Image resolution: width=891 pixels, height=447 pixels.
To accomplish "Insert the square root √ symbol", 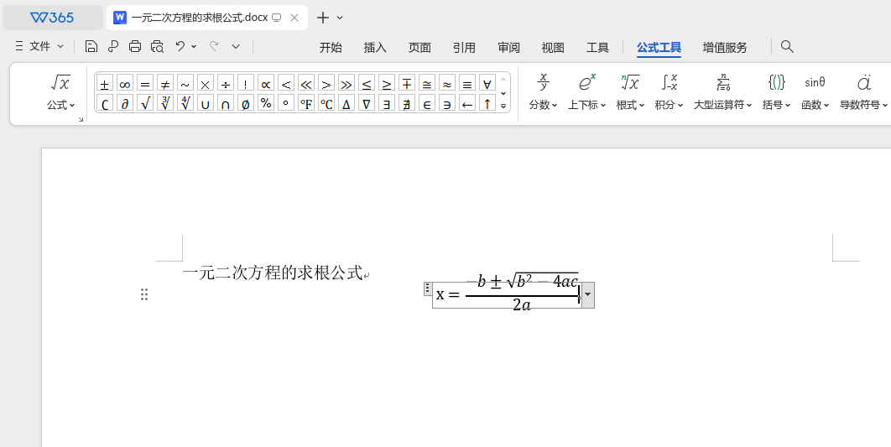I will 145,103.
